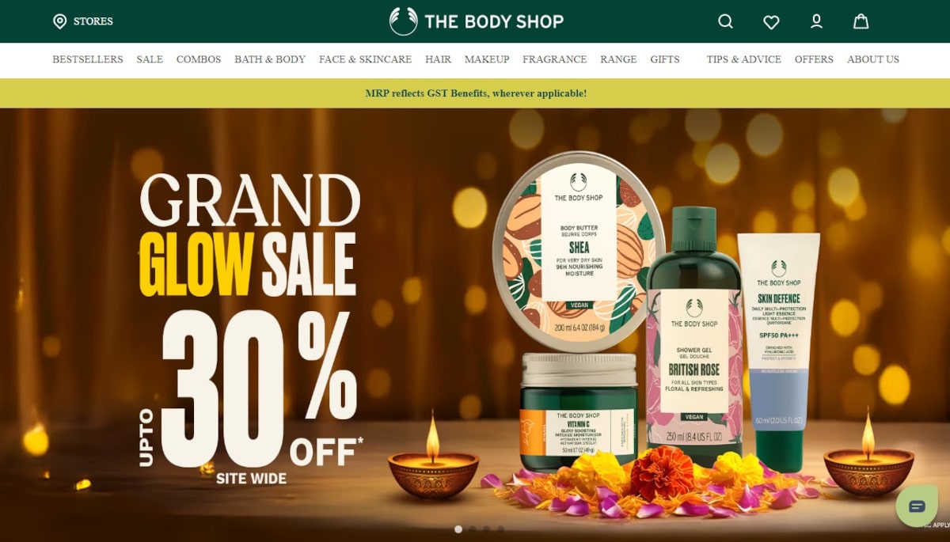The image size is (950, 542).
Task: Expand the Face & Skincare menu
Action: [x=365, y=59]
